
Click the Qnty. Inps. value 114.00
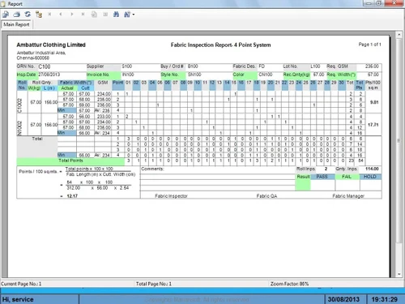click(x=372, y=169)
